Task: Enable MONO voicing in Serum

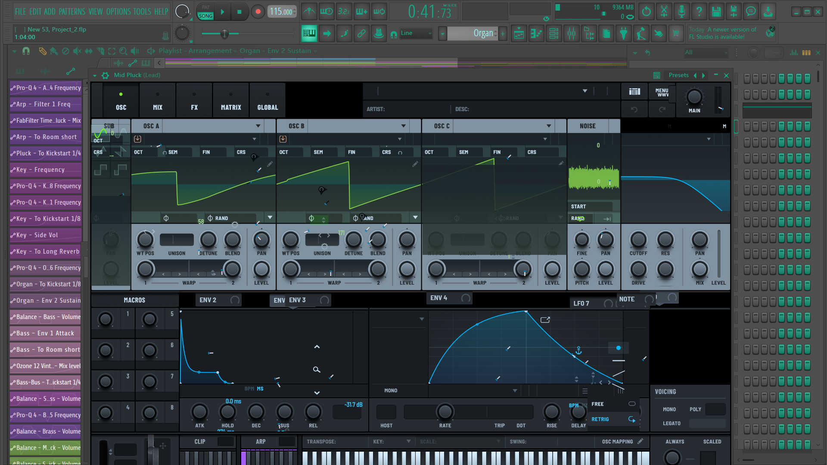Action: [669, 409]
